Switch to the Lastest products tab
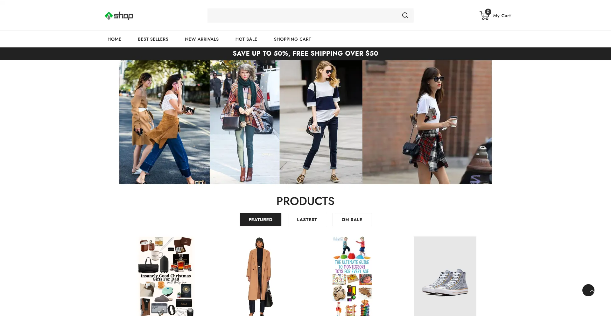This screenshot has width=611, height=316. [x=307, y=220]
